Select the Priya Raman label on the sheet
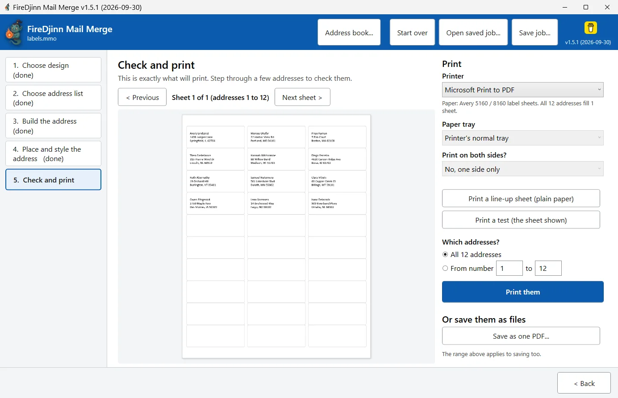Screen dimensions: 618x398 [x=337, y=137]
